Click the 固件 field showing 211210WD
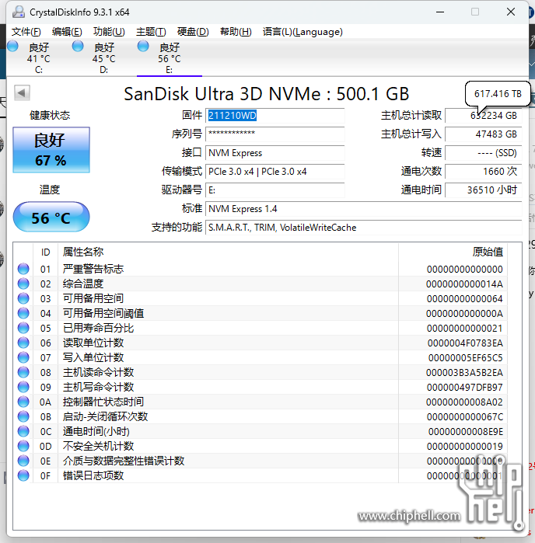Screen dimensions: 535x543 coord(275,116)
